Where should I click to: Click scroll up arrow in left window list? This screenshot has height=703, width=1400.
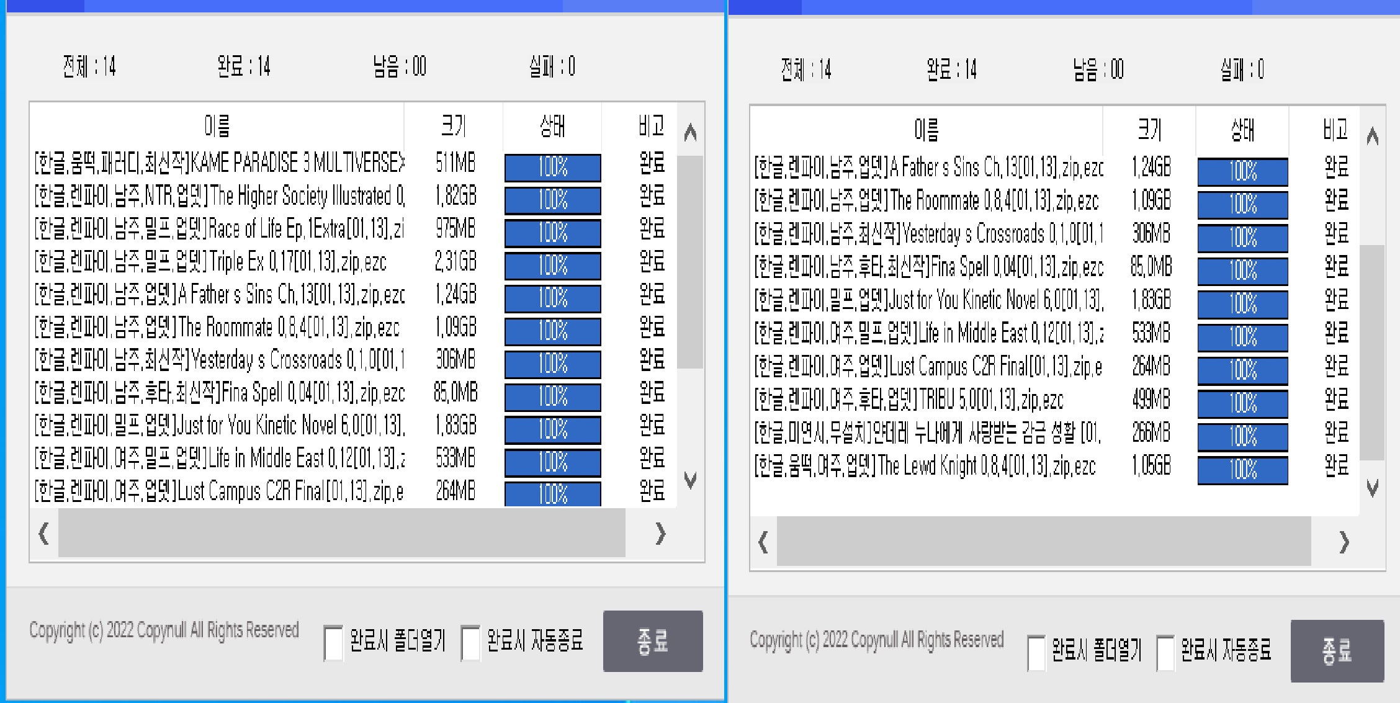tap(690, 133)
